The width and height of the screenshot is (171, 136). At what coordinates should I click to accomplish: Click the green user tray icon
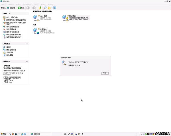(146, 134)
